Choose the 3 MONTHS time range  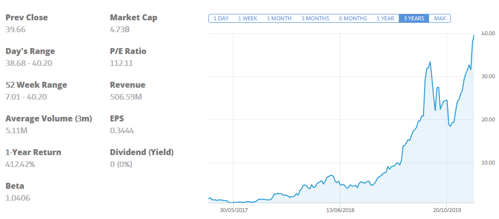[x=315, y=18]
